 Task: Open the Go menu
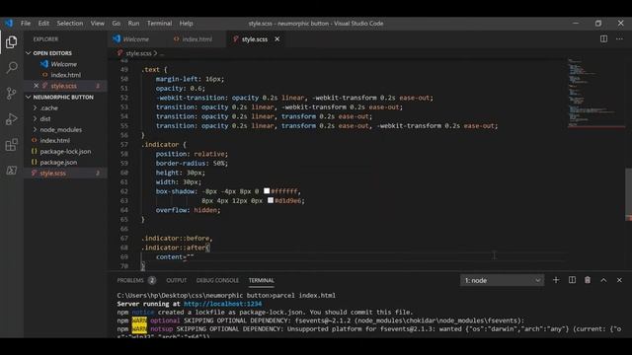click(117, 24)
